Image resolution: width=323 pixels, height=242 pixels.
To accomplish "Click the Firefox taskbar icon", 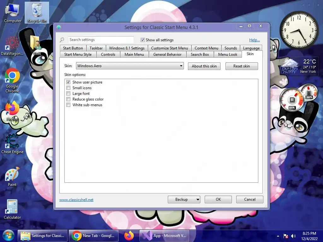I will pos(129,236).
